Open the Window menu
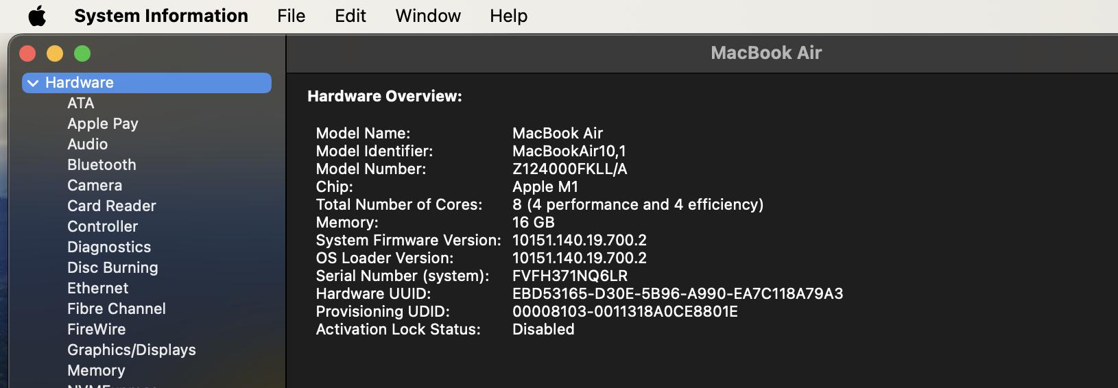 428,16
